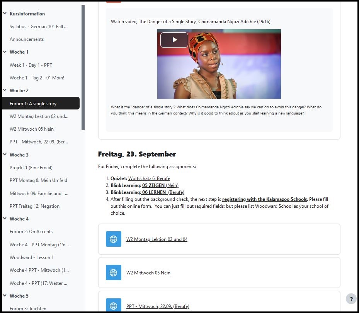Collapse the Woche 2 section
The height and width of the screenshot is (313, 359).
(5, 90)
